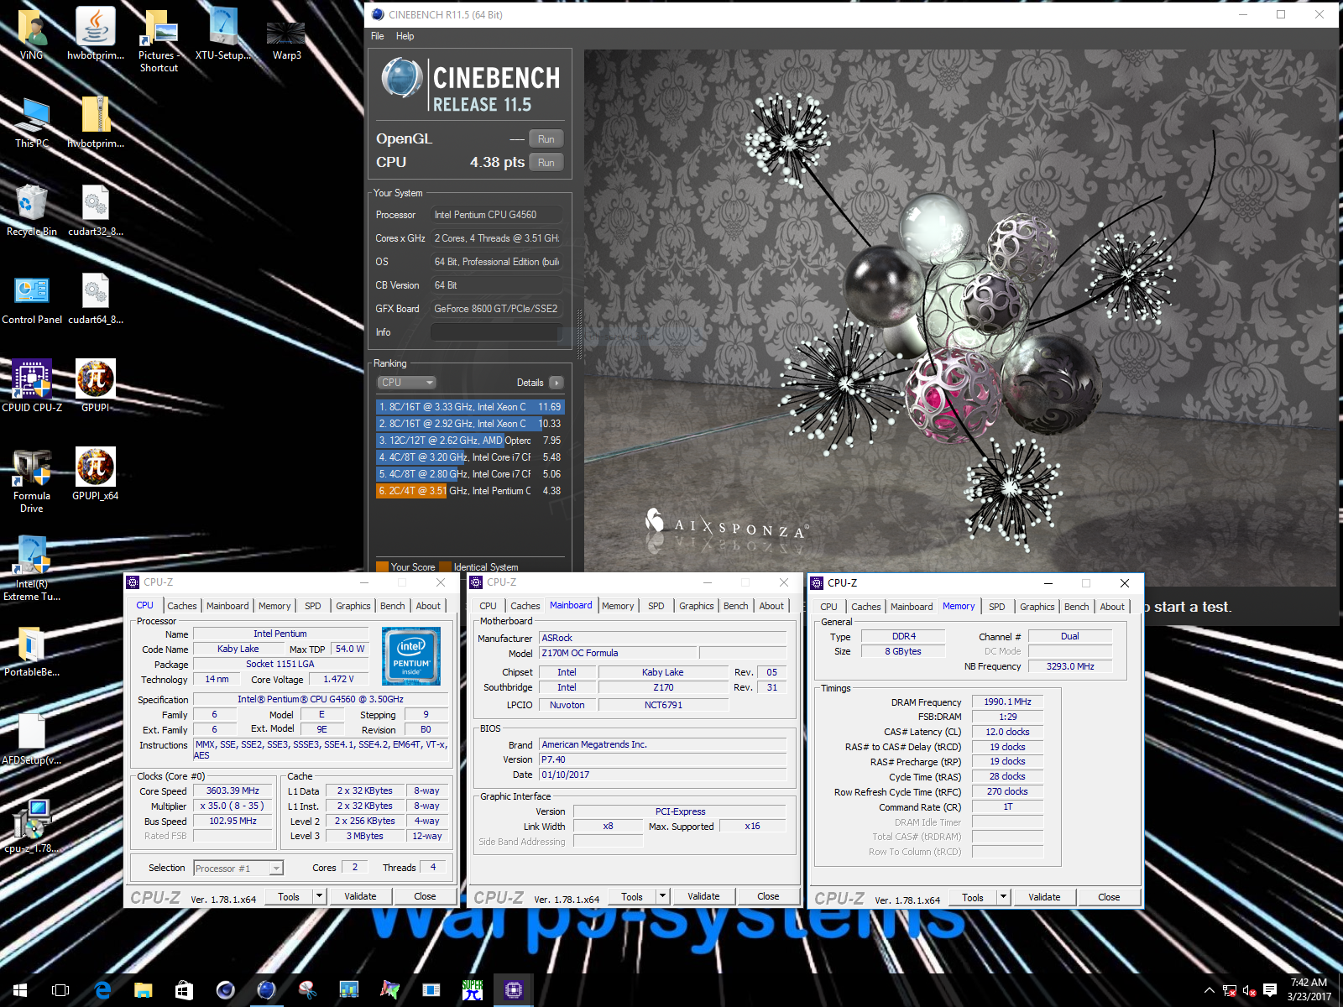Screen dimensions: 1343x1007
Task: Open the Action Center notifications icon
Action: point(1270,990)
